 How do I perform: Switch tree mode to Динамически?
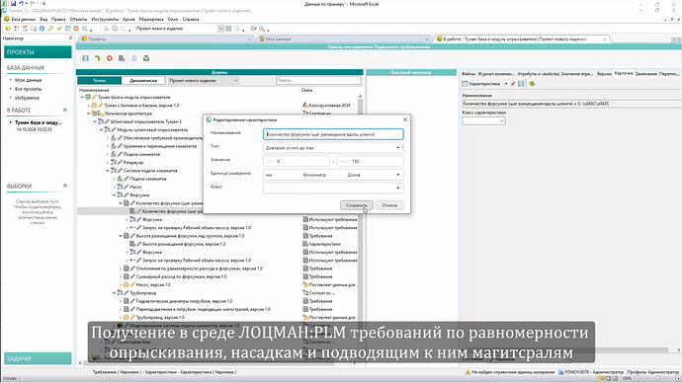143,80
